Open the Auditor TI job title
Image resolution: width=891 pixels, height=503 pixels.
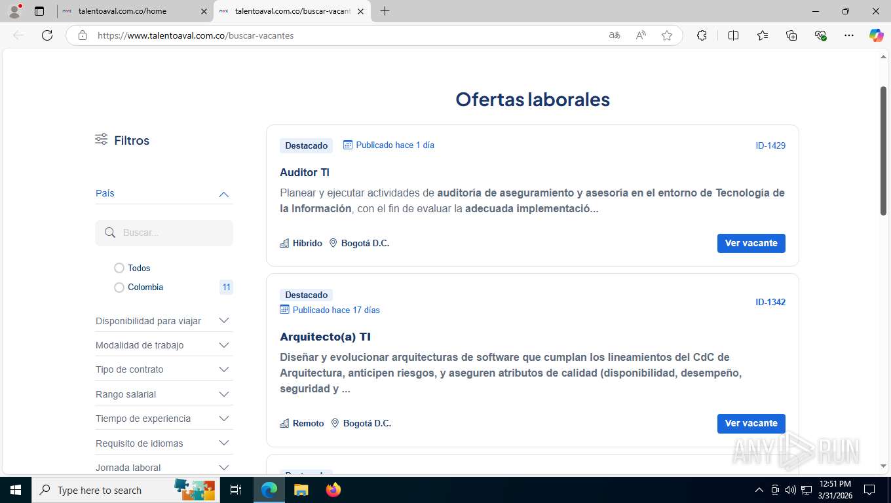(305, 172)
